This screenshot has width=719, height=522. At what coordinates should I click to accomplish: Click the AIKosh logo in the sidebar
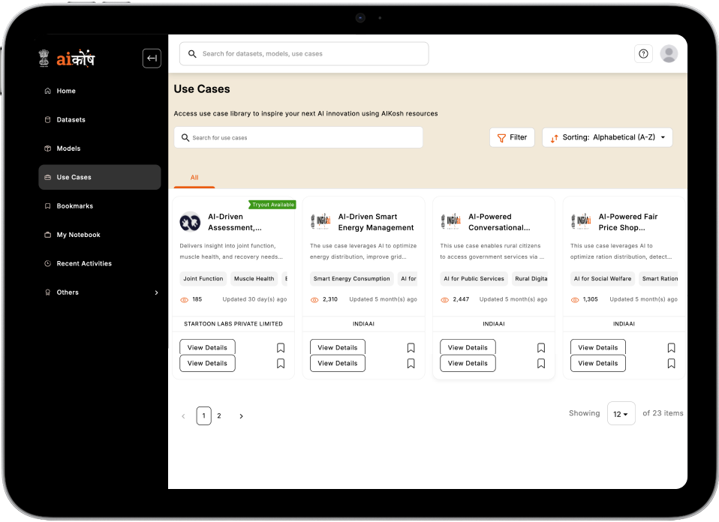click(x=68, y=58)
